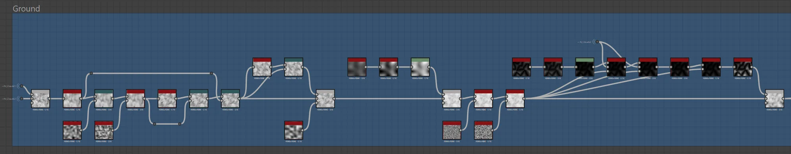This screenshot has height=154, width=791.
Task: Select the dark green-header node in the dark chain
Action: [585, 67]
